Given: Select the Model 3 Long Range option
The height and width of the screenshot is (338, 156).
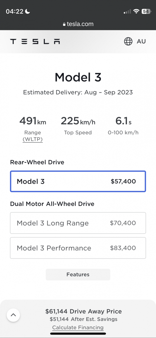Looking at the screenshot, I should pyautogui.click(x=78, y=223).
